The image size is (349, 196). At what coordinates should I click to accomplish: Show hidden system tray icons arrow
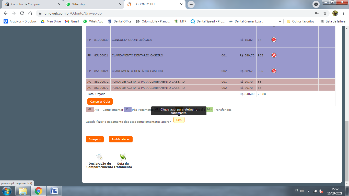coord(308,191)
